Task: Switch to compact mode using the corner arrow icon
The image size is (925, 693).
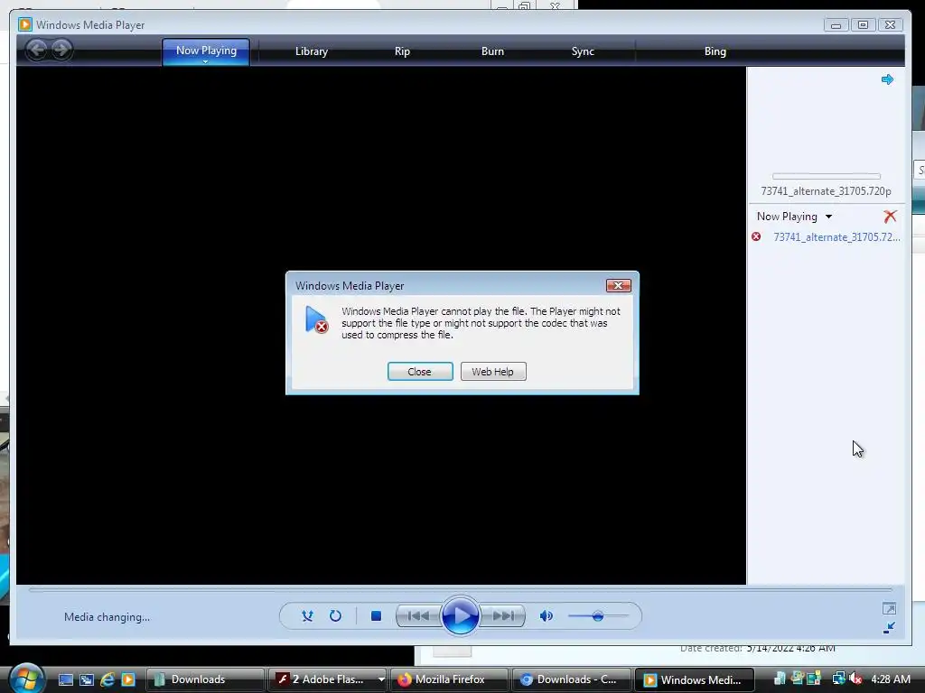Action: click(889, 628)
